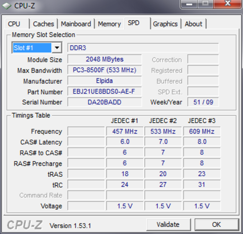The image size is (243, 234).
Task: Click the Week/Year value 51 / 09
Action: coord(203,102)
